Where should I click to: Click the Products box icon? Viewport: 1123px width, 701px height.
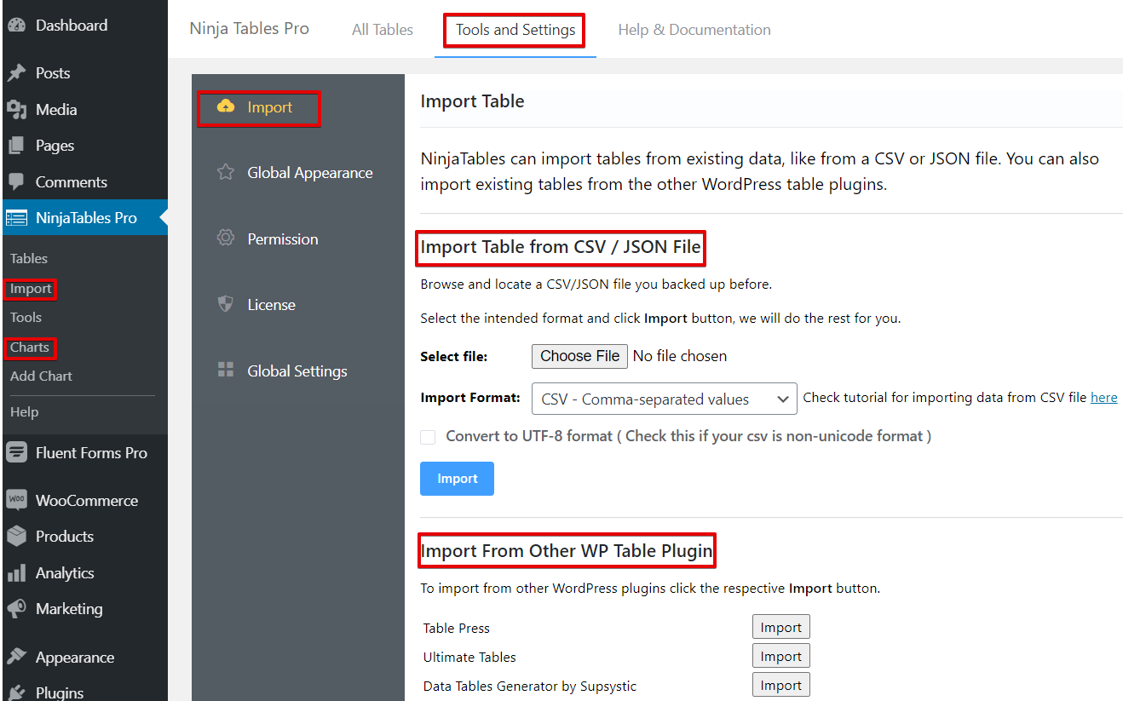tap(16, 537)
